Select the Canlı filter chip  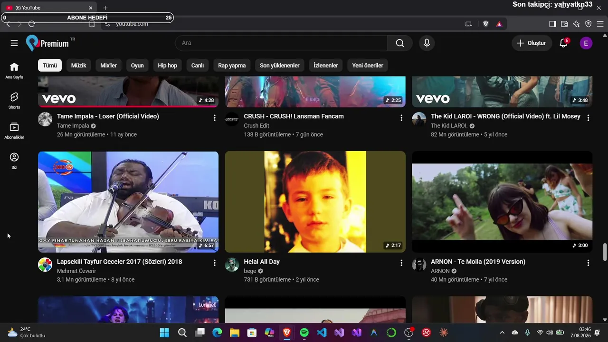coord(198,66)
